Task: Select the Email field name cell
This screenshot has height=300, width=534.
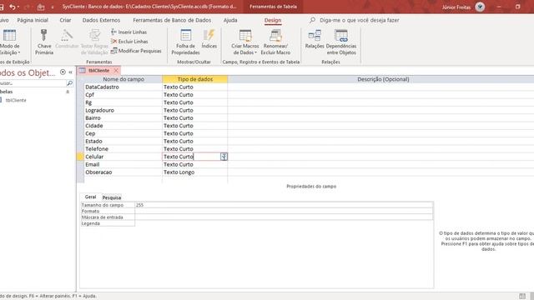Action: pos(123,165)
